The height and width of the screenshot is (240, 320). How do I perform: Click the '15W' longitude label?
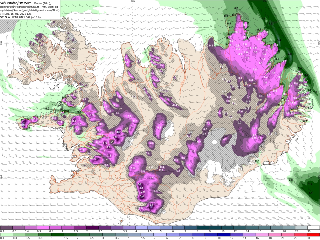click(x=264, y=1)
